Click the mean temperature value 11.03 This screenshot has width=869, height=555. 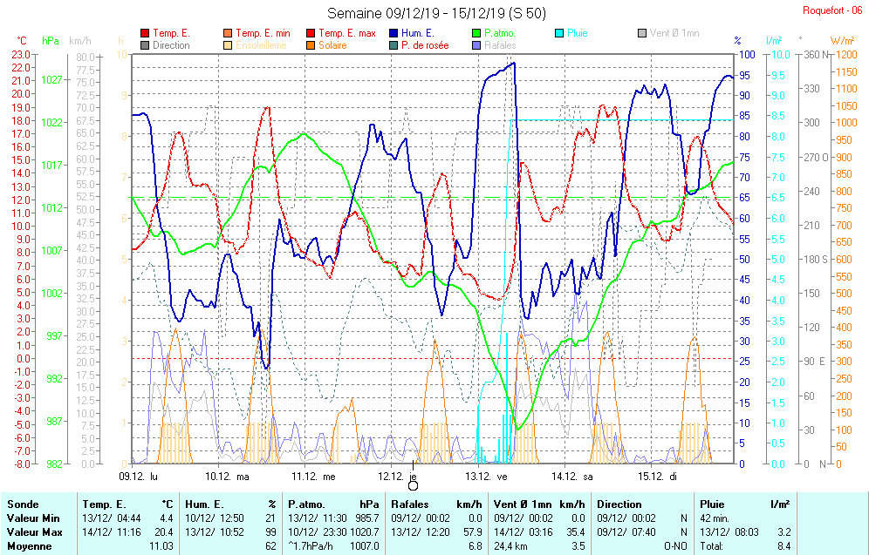161,546
